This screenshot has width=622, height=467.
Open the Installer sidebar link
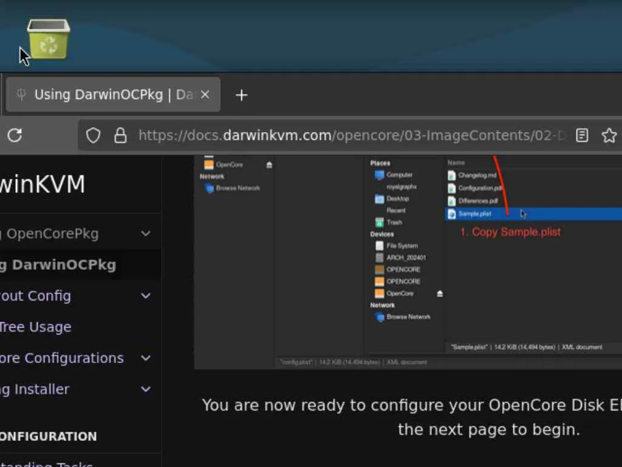pyautogui.click(x=35, y=389)
